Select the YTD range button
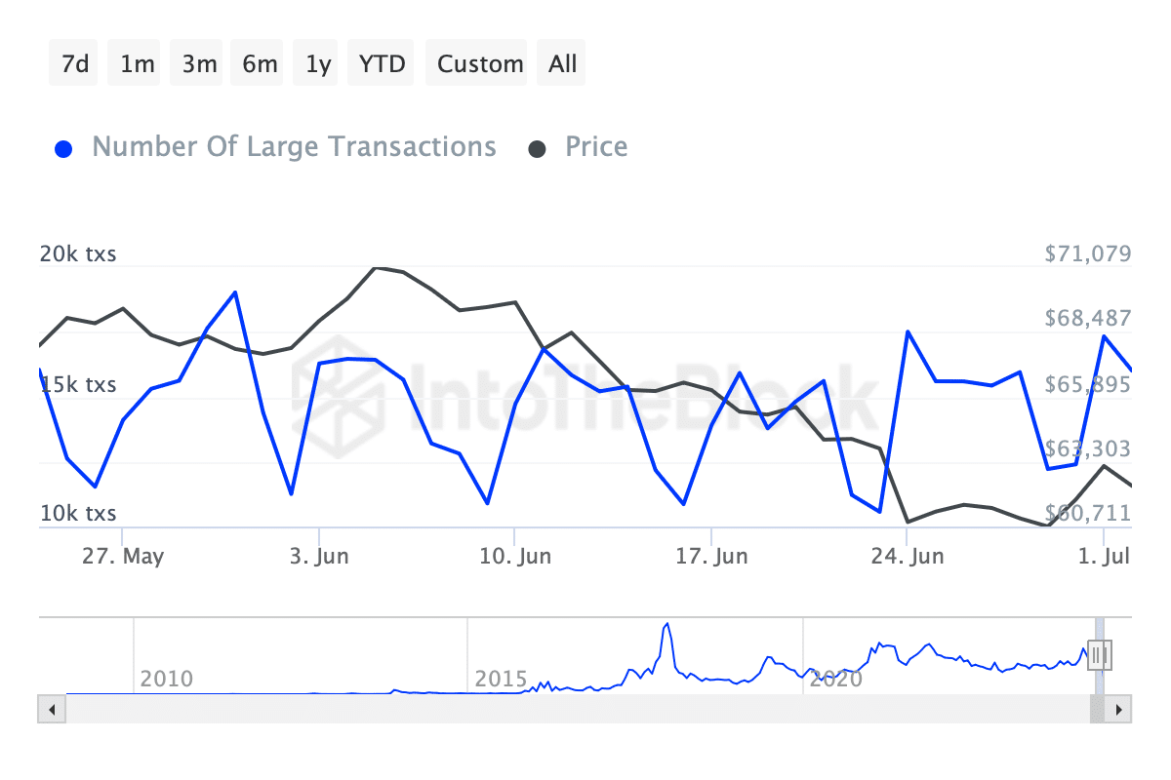The height and width of the screenshot is (780, 1171). click(x=382, y=64)
